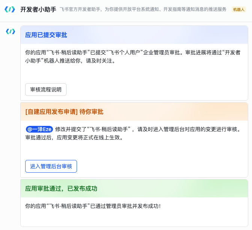
Task: Select the bot avatar beside the message cards
Action: [x=11, y=31]
